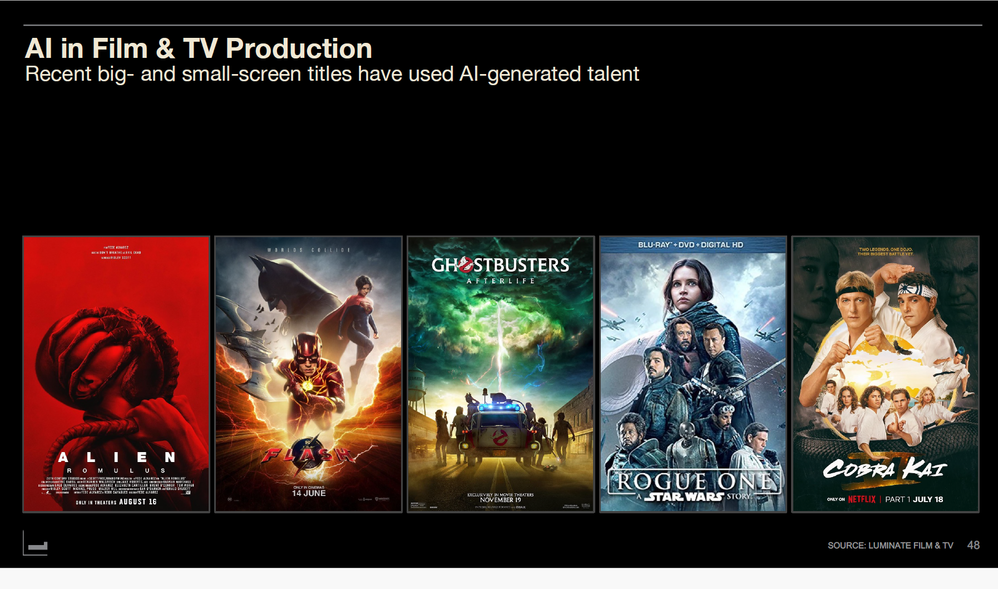Viewport: 998px width, 589px height.
Task: Click the Ghostbusters no-ghost logo in the title
Action: tap(465, 264)
